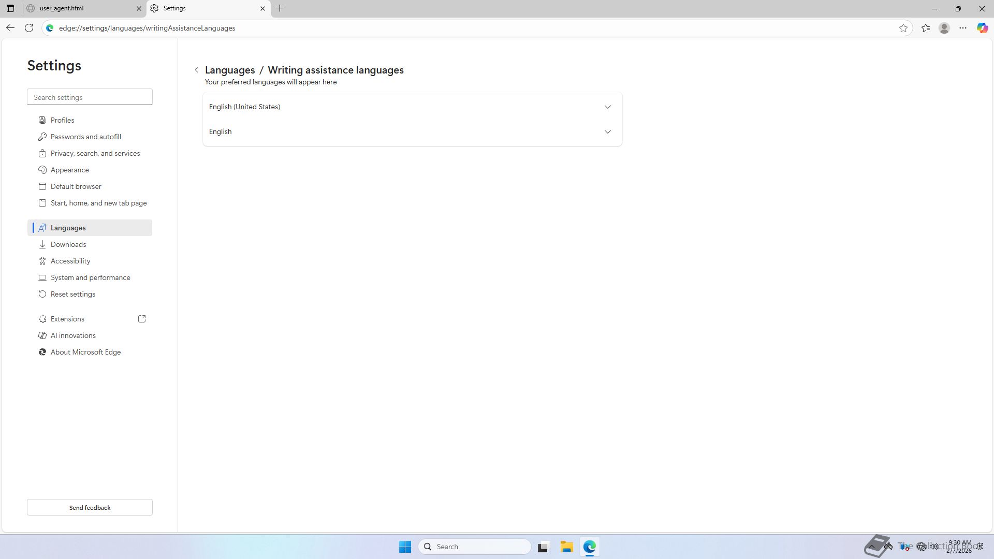Open File Explorer from the taskbar
Image resolution: width=994 pixels, height=559 pixels.
566,547
